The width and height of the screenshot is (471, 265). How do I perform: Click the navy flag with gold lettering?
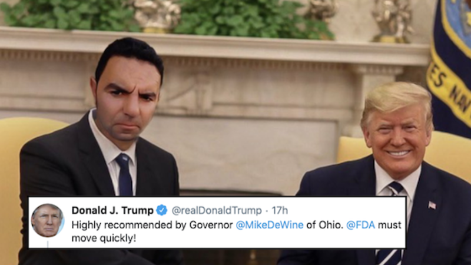450,66
